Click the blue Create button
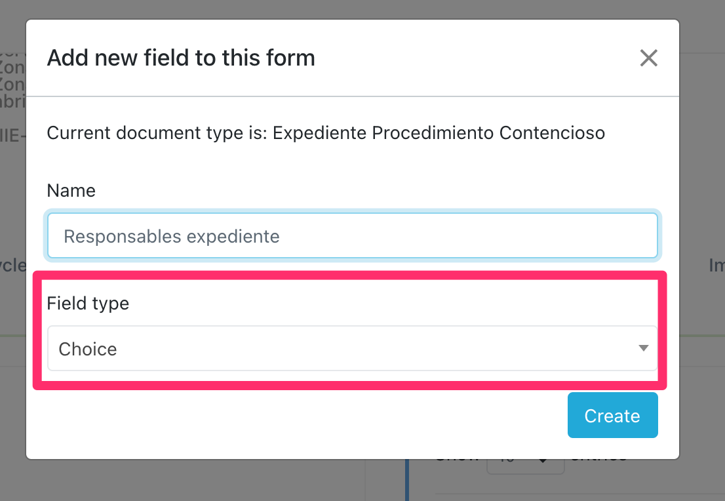Screen dimensions: 725x501 (612, 414)
